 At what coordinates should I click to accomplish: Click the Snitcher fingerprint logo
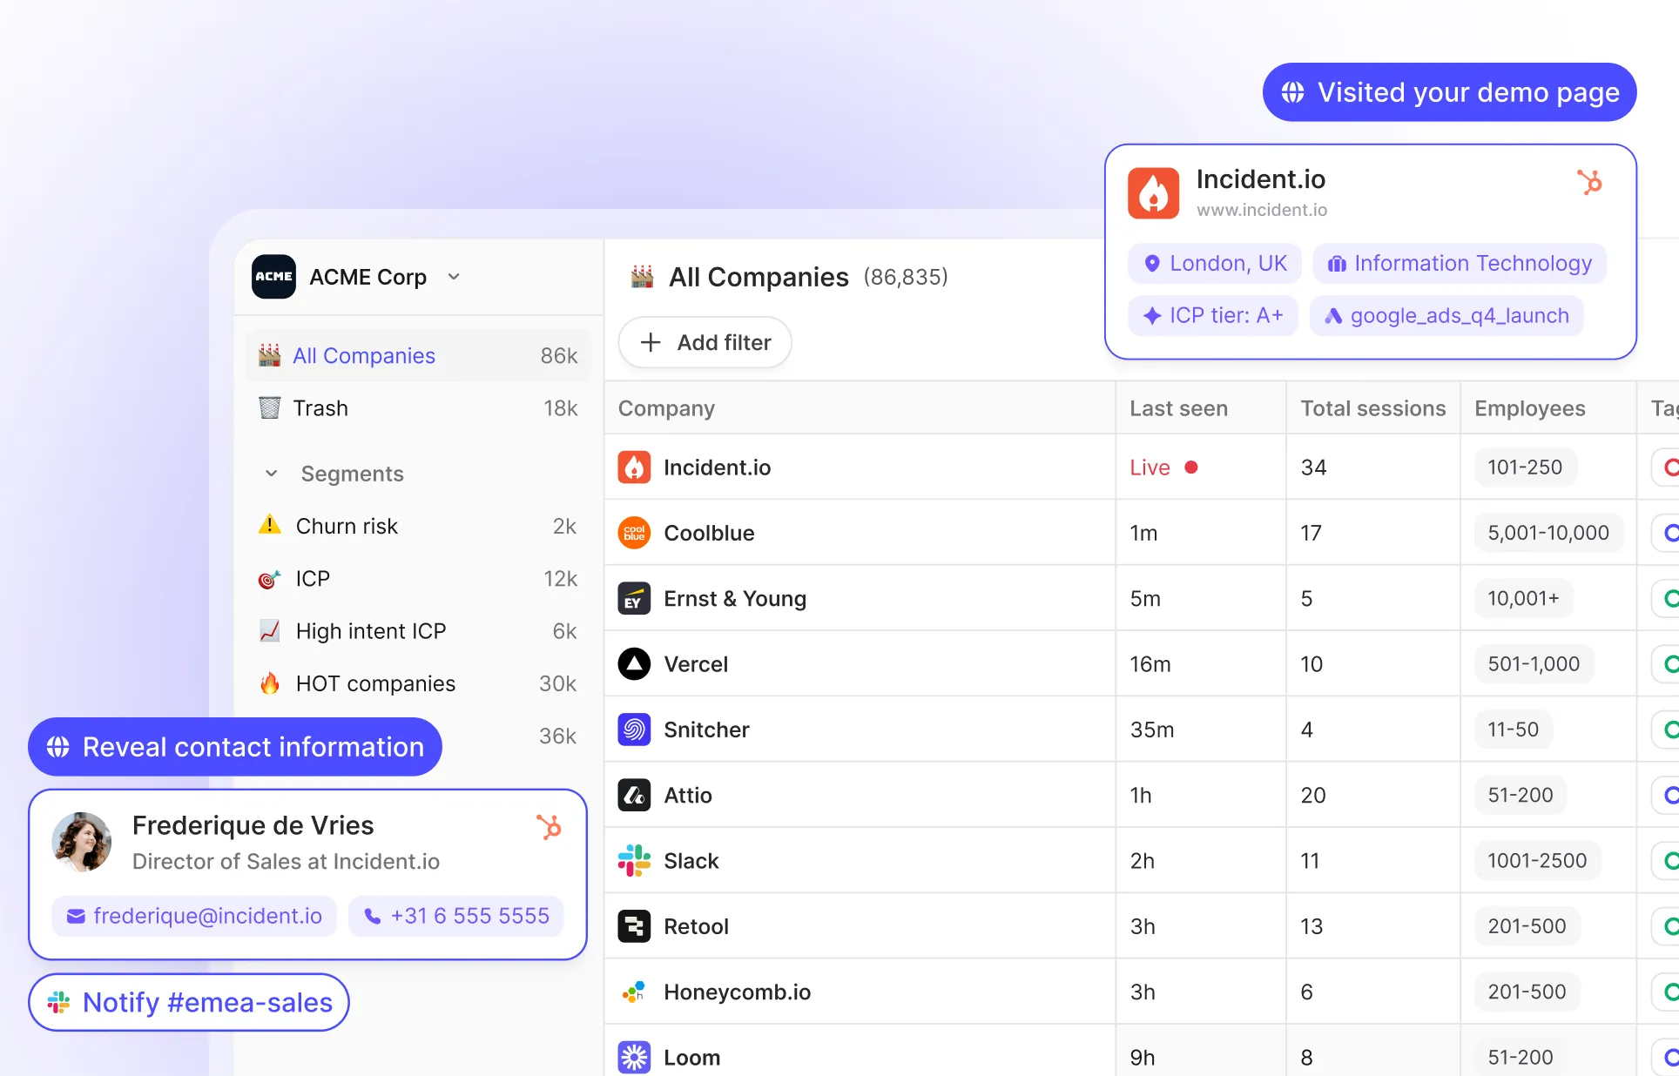(634, 730)
